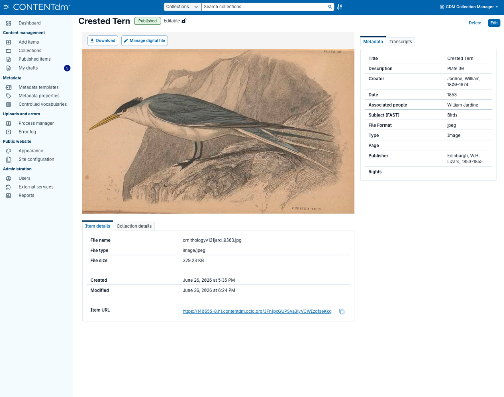Click the Delete link
The height and width of the screenshot is (397, 504).
[x=475, y=23]
